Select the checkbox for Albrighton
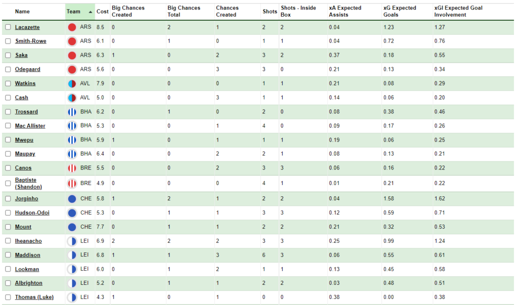The width and height of the screenshot is (518, 305). tap(7, 283)
